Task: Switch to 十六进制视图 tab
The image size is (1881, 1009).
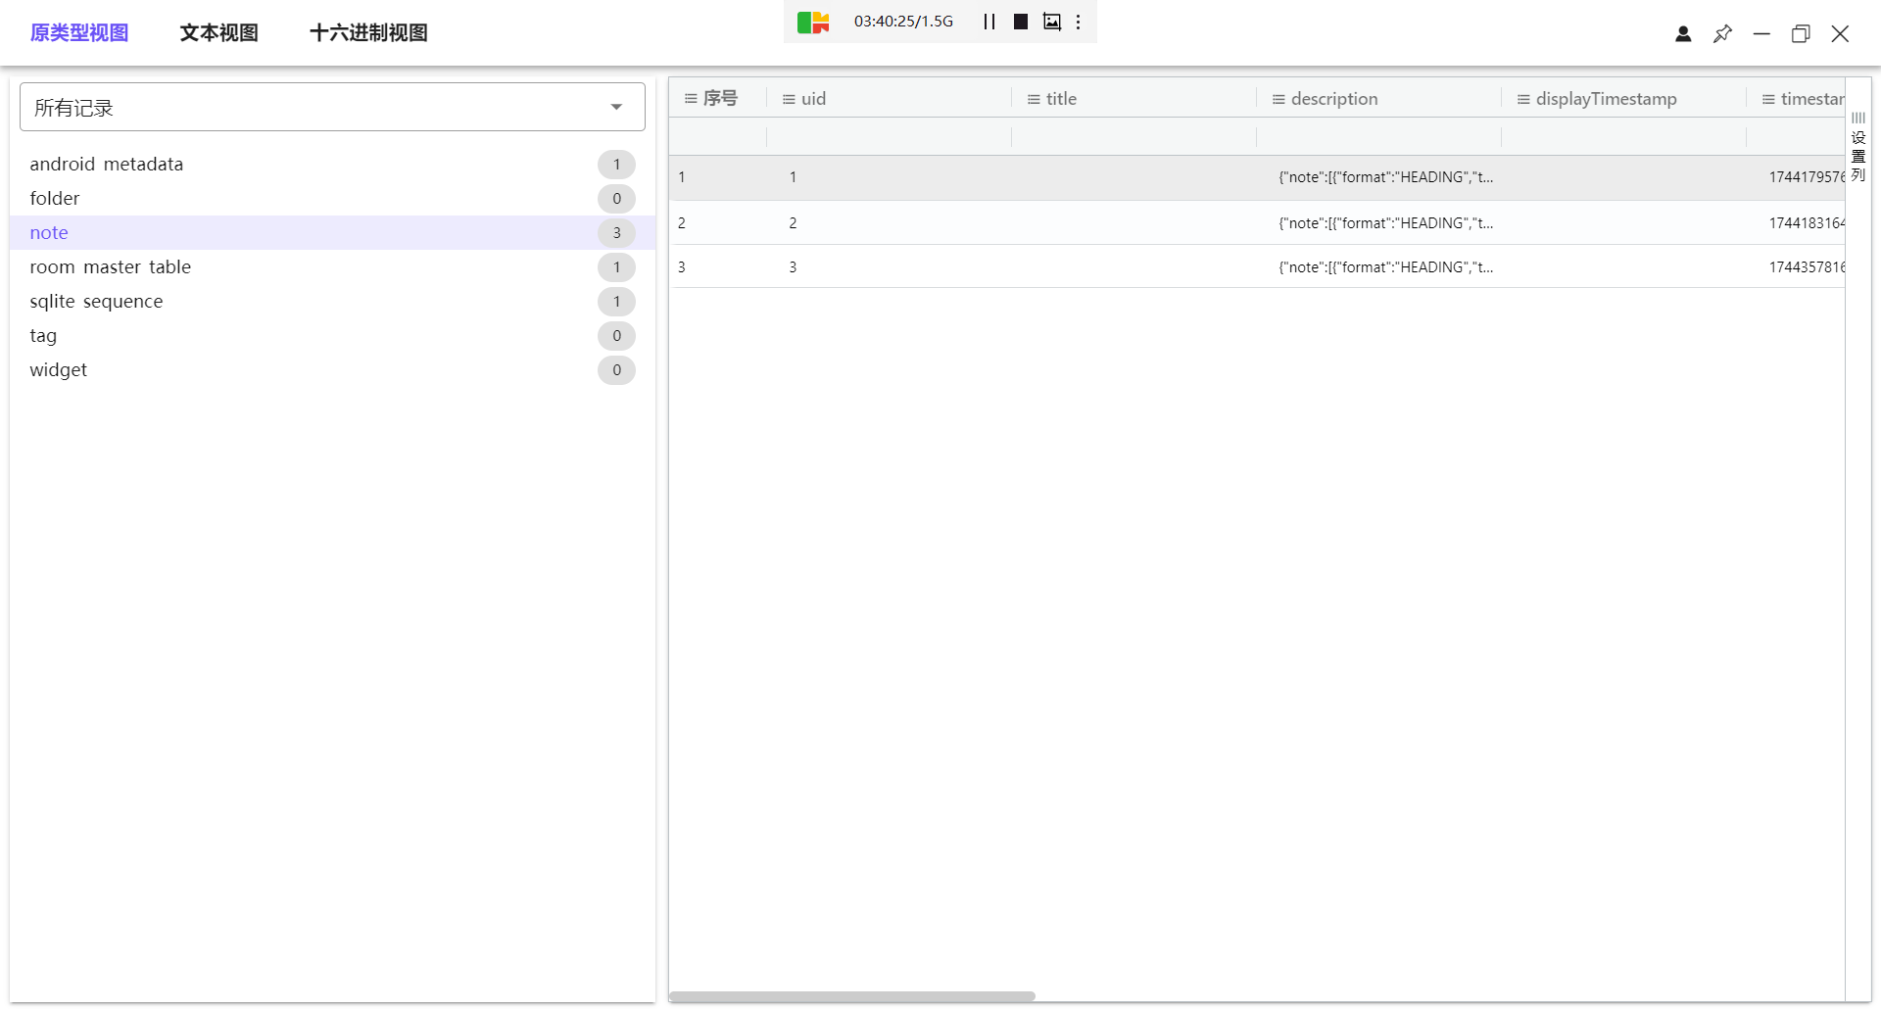Action: [368, 33]
